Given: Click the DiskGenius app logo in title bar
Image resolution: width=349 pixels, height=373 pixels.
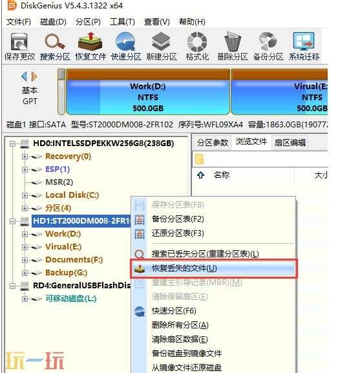Looking at the screenshot, I should pos(12,5).
